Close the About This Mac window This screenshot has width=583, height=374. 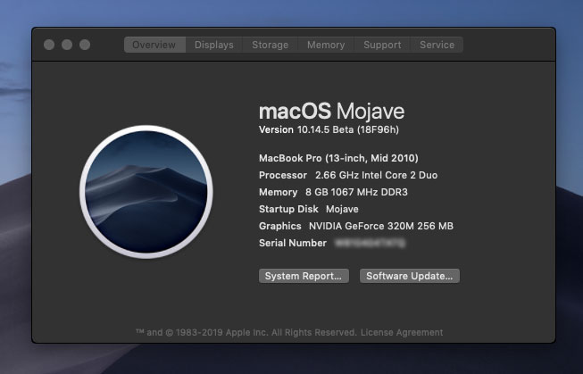(49, 45)
